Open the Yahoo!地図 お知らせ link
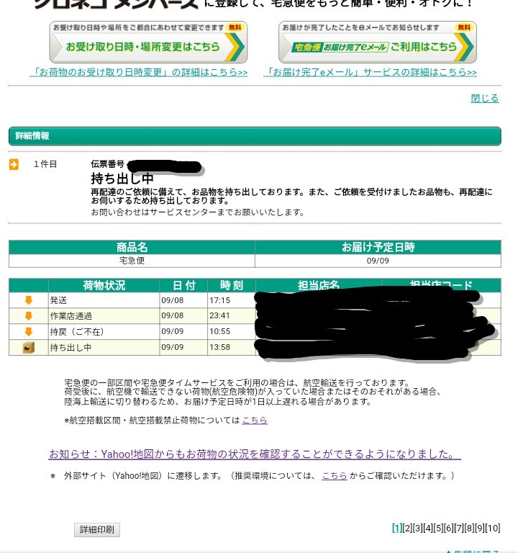 pos(255,454)
